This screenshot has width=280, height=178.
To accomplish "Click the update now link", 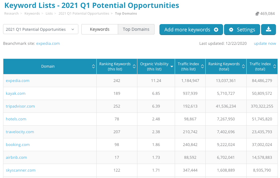I will coord(265,44).
